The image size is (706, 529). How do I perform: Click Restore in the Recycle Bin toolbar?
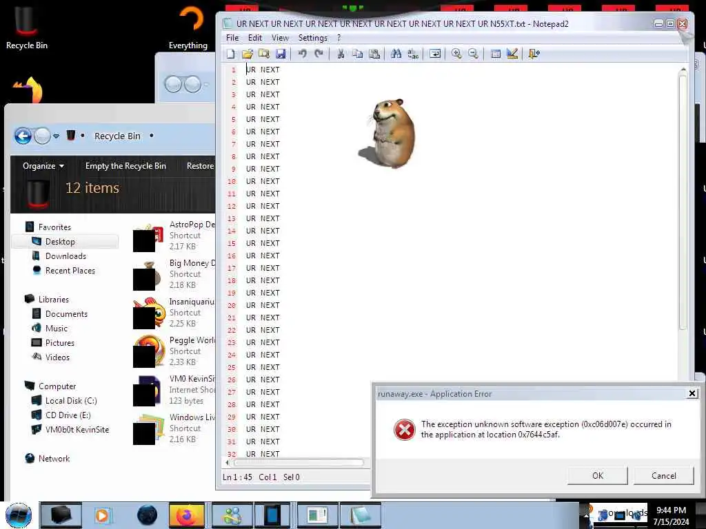point(201,166)
